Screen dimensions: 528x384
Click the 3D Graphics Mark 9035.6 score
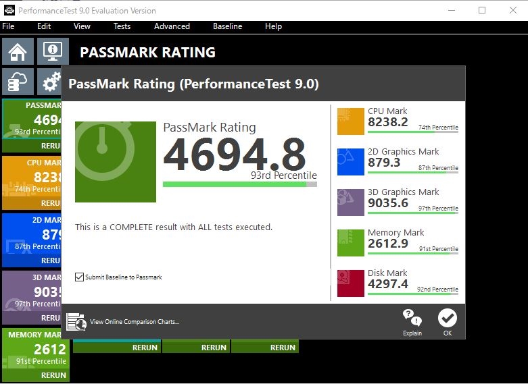(387, 203)
